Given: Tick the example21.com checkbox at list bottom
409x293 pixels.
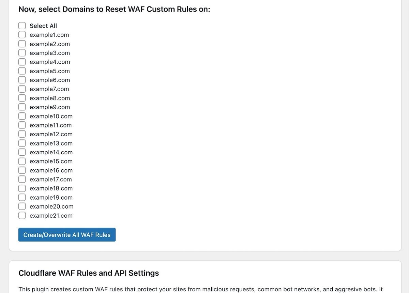Looking at the screenshot, I should (x=22, y=215).
